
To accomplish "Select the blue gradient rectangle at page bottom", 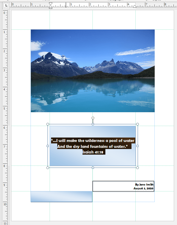I will click(x=61, y=197).
